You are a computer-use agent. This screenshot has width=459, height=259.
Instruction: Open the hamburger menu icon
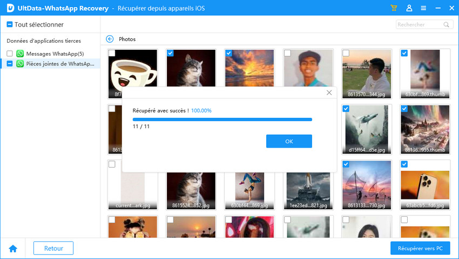pyautogui.click(x=423, y=8)
